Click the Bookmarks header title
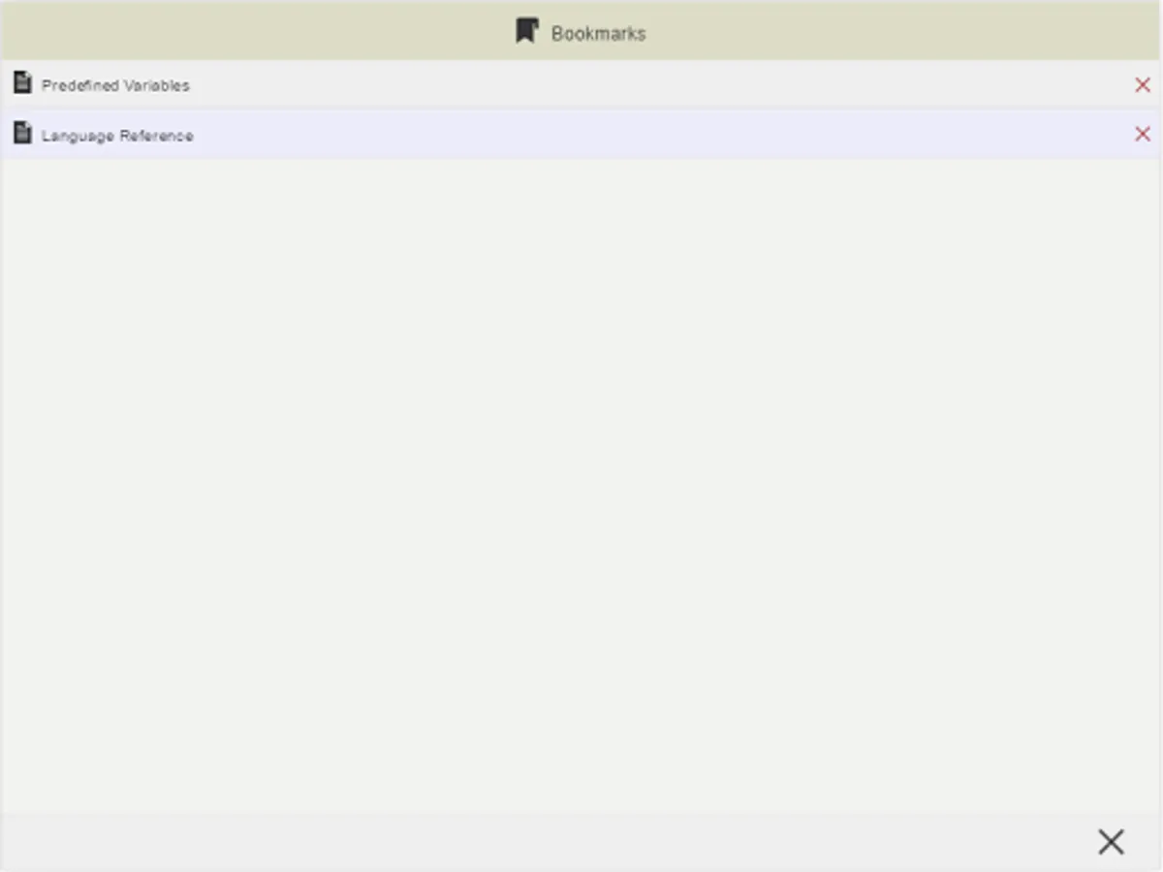The width and height of the screenshot is (1163, 872). 598,34
